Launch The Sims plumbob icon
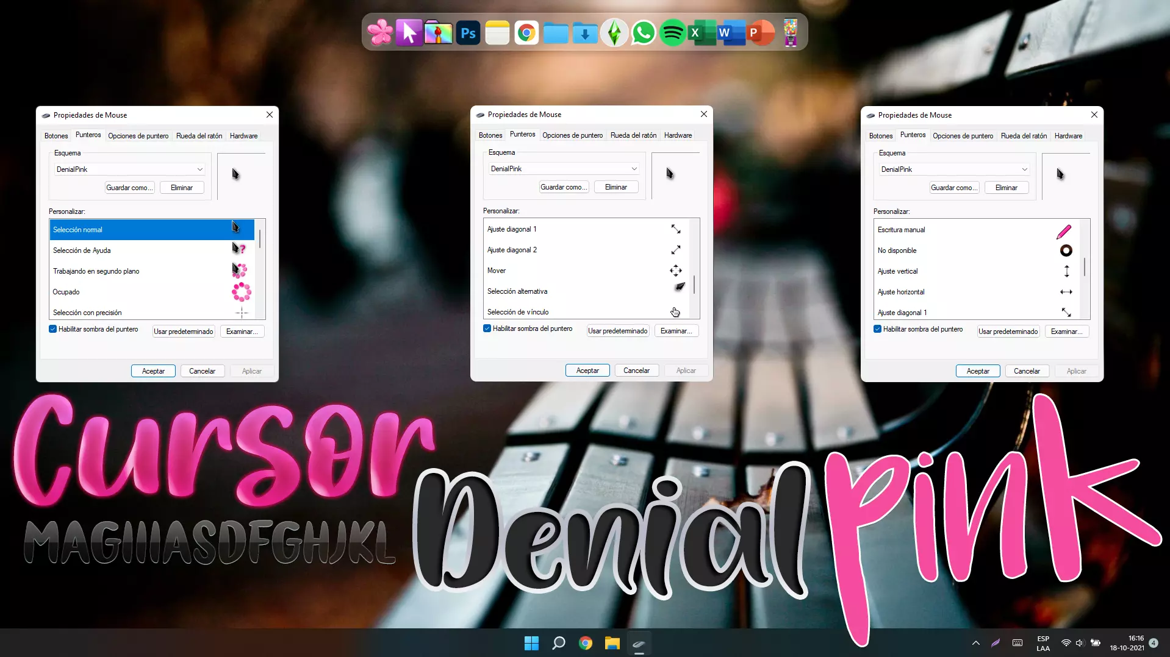This screenshot has width=1170, height=657. [x=614, y=32]
